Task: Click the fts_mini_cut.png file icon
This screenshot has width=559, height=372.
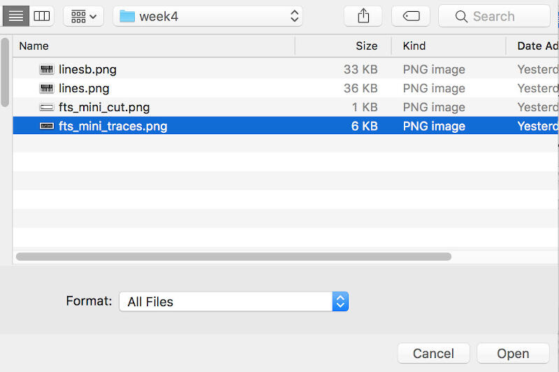Action: [47, 108]
